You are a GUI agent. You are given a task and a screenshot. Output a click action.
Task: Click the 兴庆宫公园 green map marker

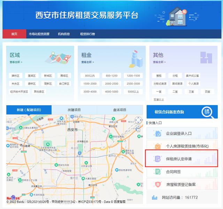tap(86, 163)
